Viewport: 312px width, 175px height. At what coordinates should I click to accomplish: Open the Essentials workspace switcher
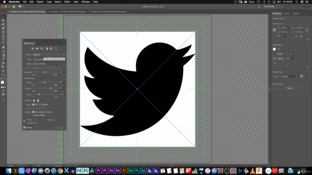click(x=271, y=6)
